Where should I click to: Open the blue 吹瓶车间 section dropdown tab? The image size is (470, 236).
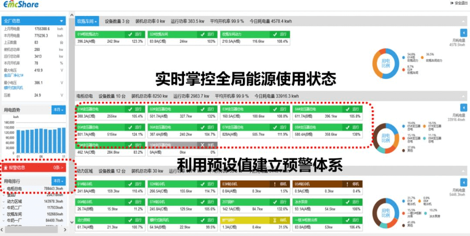(87, 21)
